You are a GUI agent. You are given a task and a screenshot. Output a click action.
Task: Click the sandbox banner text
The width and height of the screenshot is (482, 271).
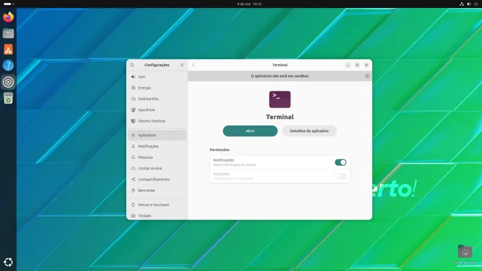pos(280,76)
